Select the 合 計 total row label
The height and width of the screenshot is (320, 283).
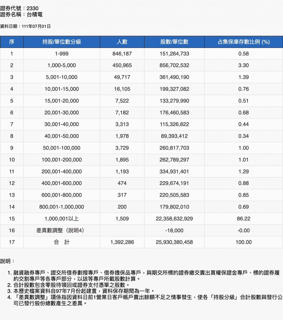pos(62,242)
